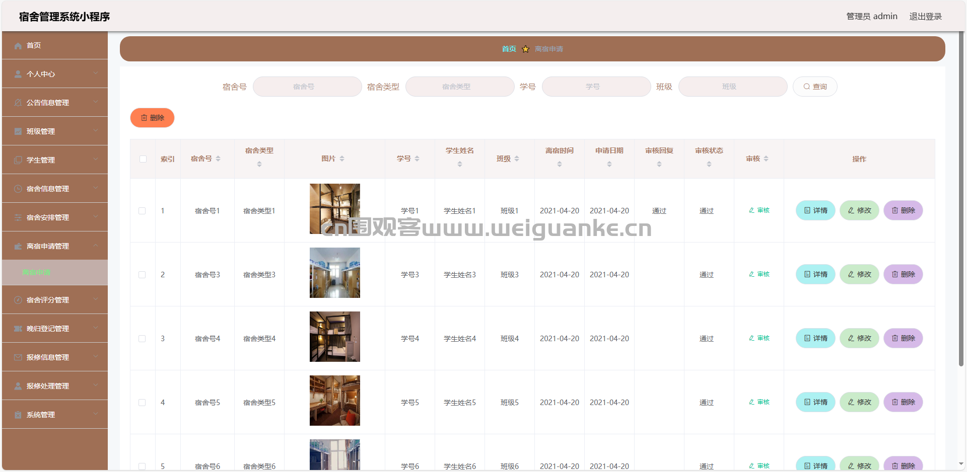This screenshot has width=967, height=472.
Task: Sort by 学号 using its sort arrows
Action: pyautogui.click(x=417, y=159)
